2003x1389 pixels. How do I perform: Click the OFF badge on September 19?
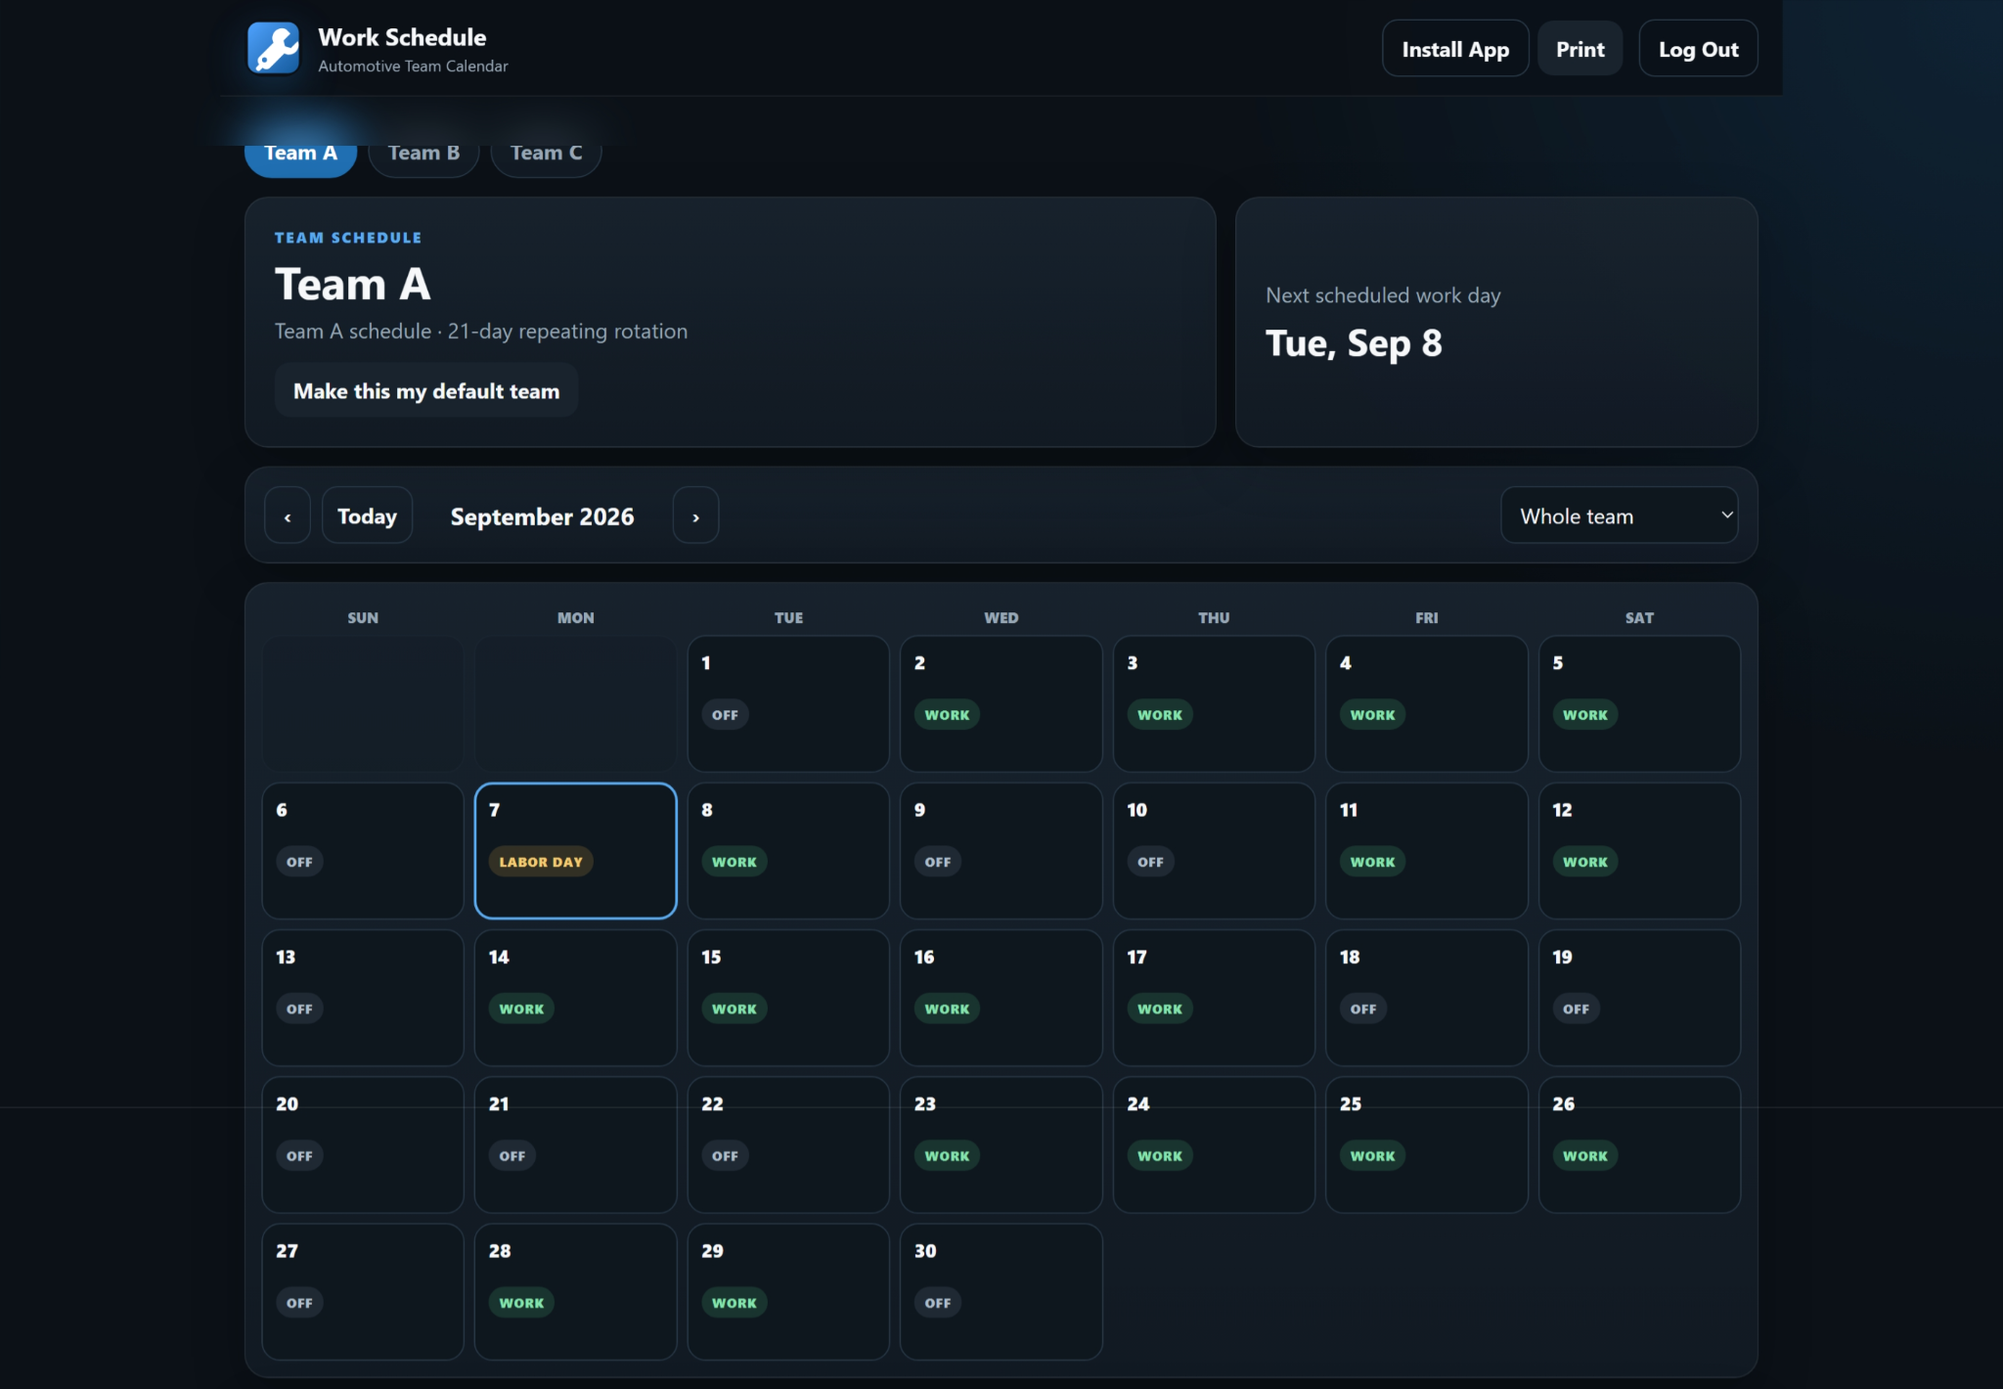pyautogui.click(x=1576, y=1008)
